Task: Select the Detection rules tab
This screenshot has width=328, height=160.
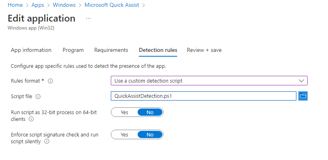Action: click(x=158, y=50)
